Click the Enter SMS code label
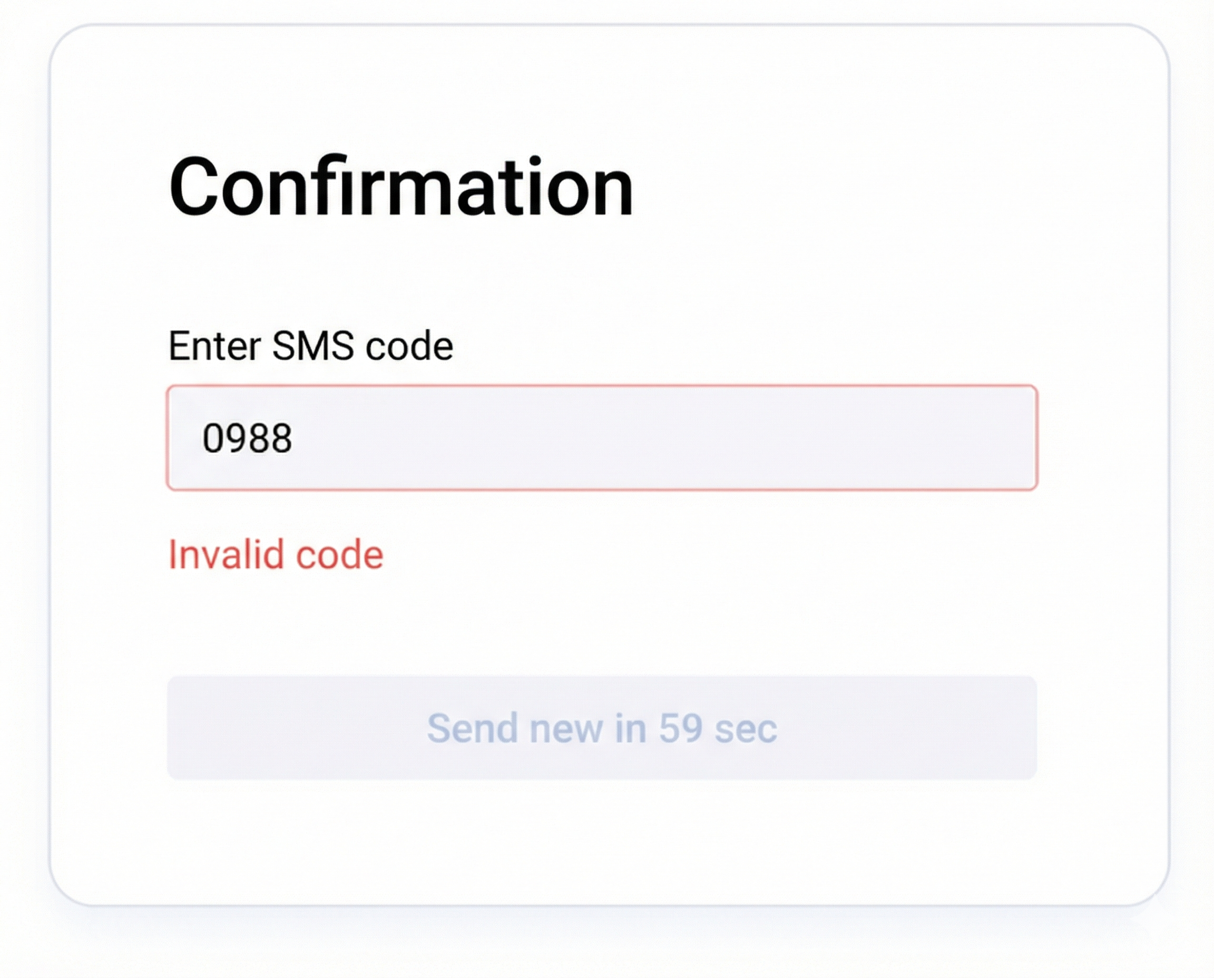This screenshot has height=978, width=1214. pyautogui.click(x=311, y=345)
